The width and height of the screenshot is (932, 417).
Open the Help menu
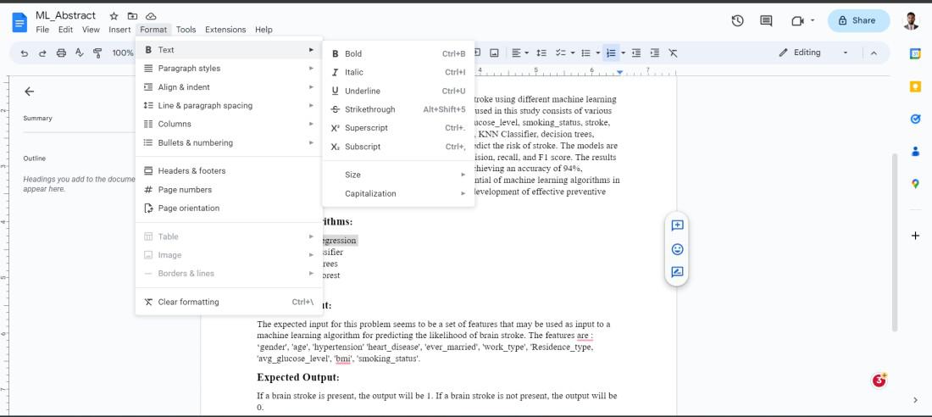(264, 30)
